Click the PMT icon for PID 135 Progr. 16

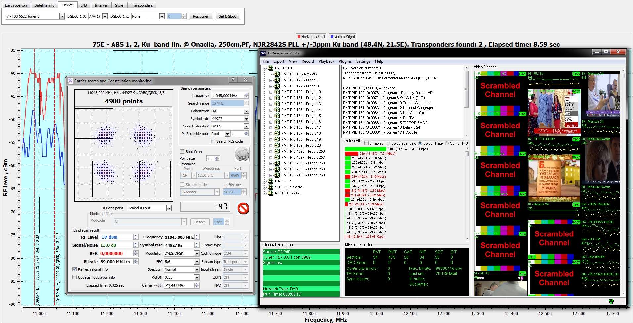(277, 122)
